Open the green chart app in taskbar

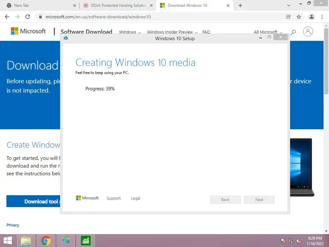click(85, 241)
